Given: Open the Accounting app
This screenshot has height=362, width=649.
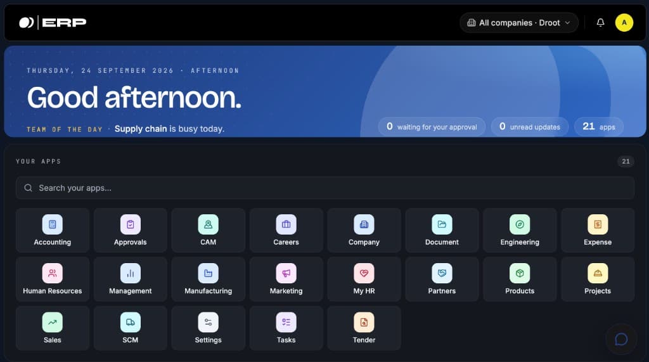Looking at the screenshot, I should pyautogui.click(x=53, y=230).
